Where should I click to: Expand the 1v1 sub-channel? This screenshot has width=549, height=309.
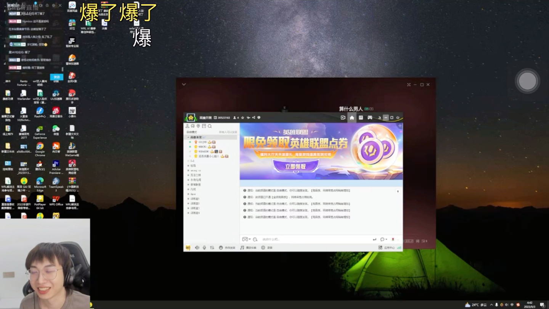tap(188, 161)
